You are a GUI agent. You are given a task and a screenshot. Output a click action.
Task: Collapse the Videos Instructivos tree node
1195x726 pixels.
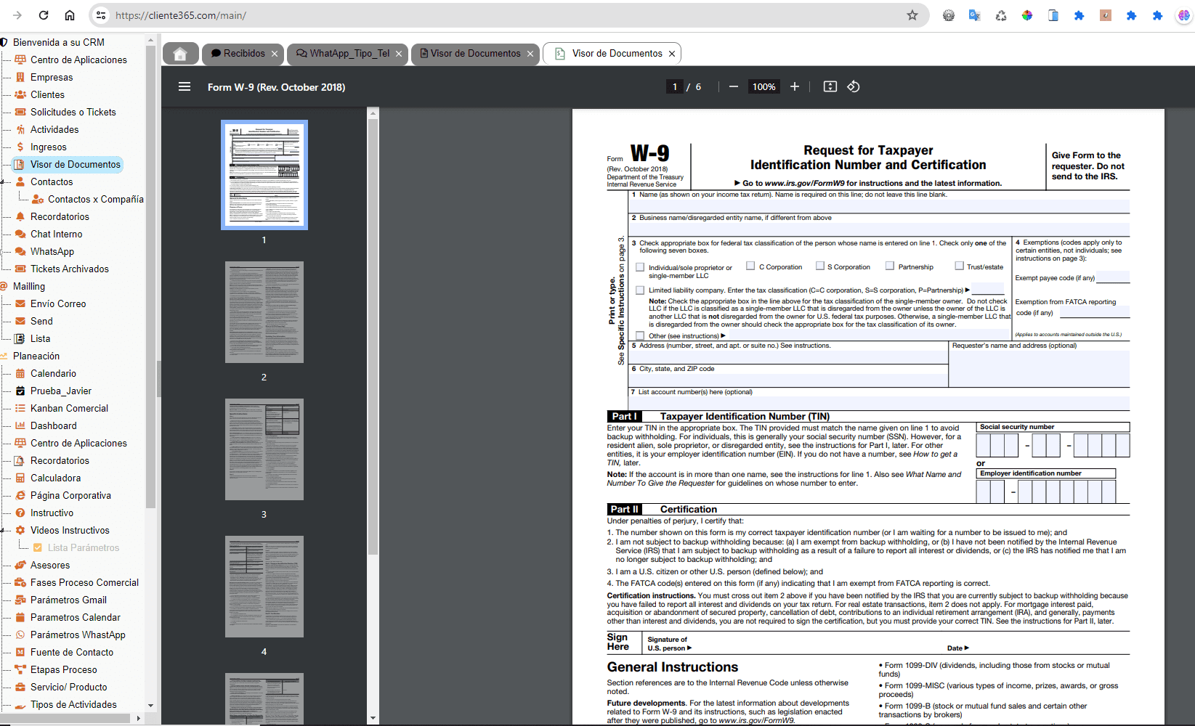pyautogui.click(x=3, y=531)
